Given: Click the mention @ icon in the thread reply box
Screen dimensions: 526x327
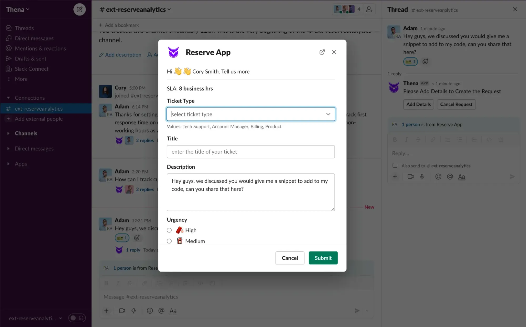Looking at the screenshot, I should pos(450,177).
